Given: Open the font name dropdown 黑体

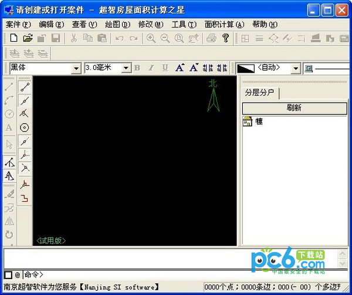Looking at the screenshot, I should coord(76,68).
